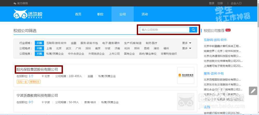
Task: Open 阳光保险集团股份有限公司 company page
Action: click(37, 70)
